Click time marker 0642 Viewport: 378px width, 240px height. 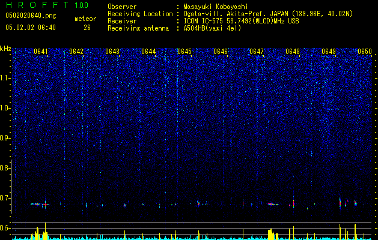point(76,52)
